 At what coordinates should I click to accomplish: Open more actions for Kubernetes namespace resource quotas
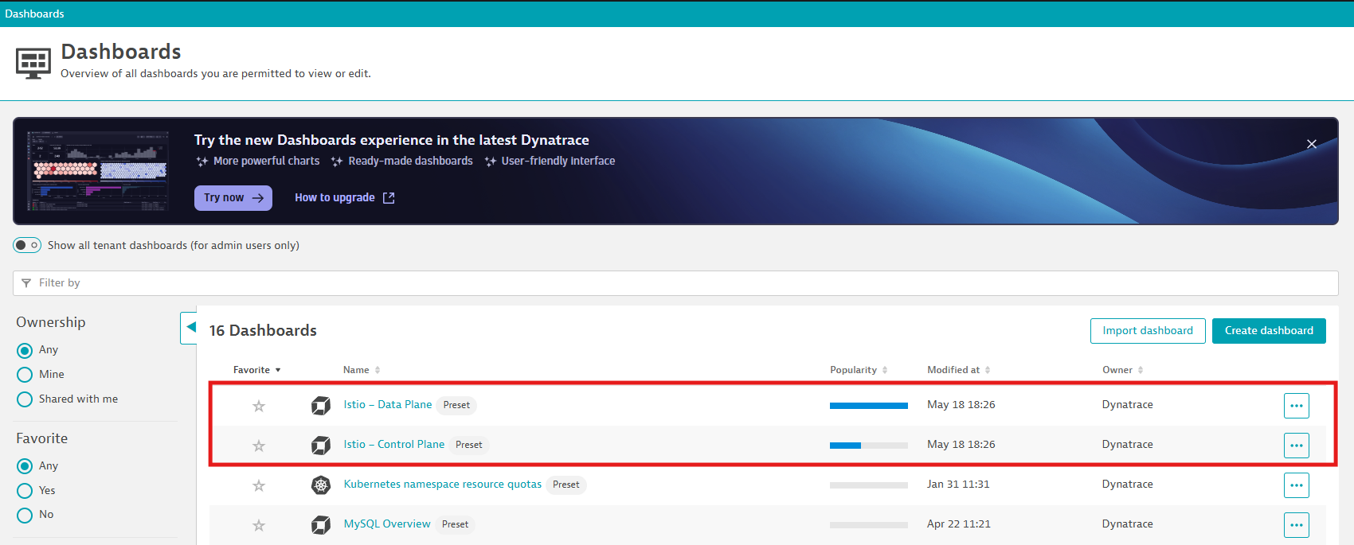(x=1297, y=485)
